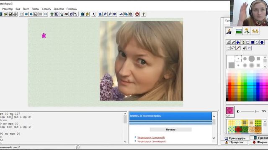This screenshot has width=268, height=150.
Task: Open project with the yellow folder icon
Action: click(5, 14)
